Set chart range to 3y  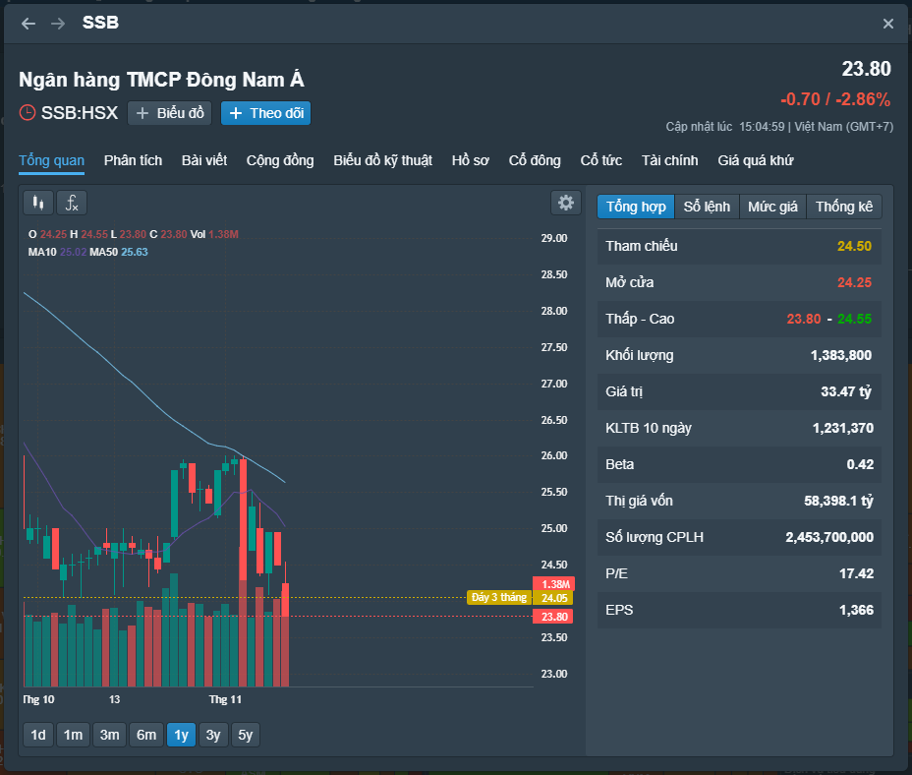[x=213, y=735]
